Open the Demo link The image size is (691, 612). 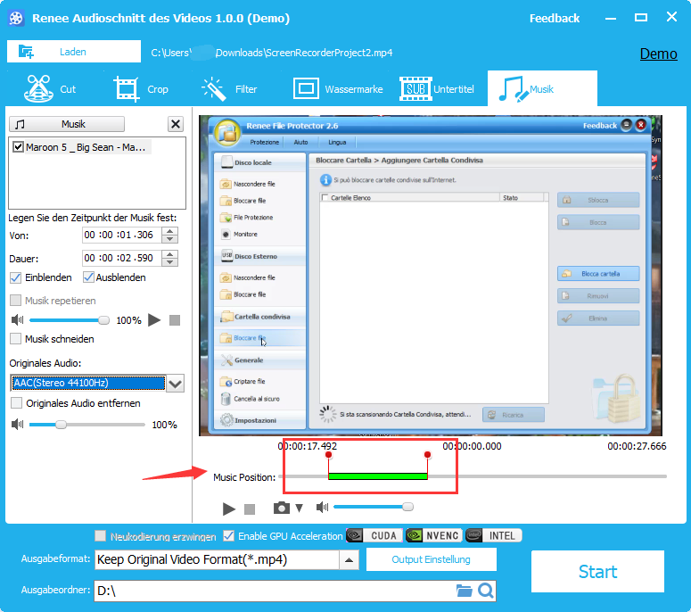(x=658, y=54)
